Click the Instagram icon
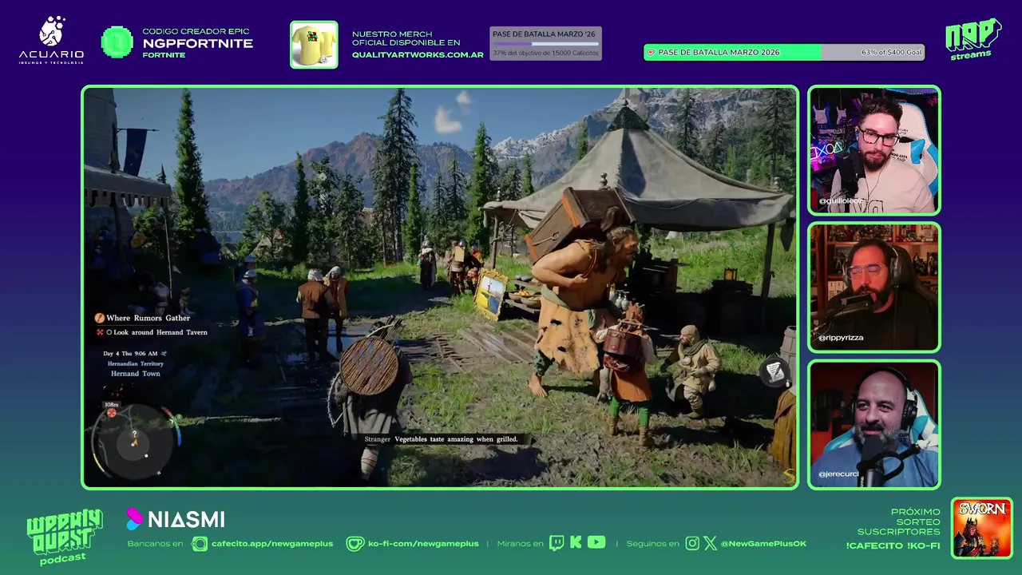1022x575 pixels. [692, 543]
